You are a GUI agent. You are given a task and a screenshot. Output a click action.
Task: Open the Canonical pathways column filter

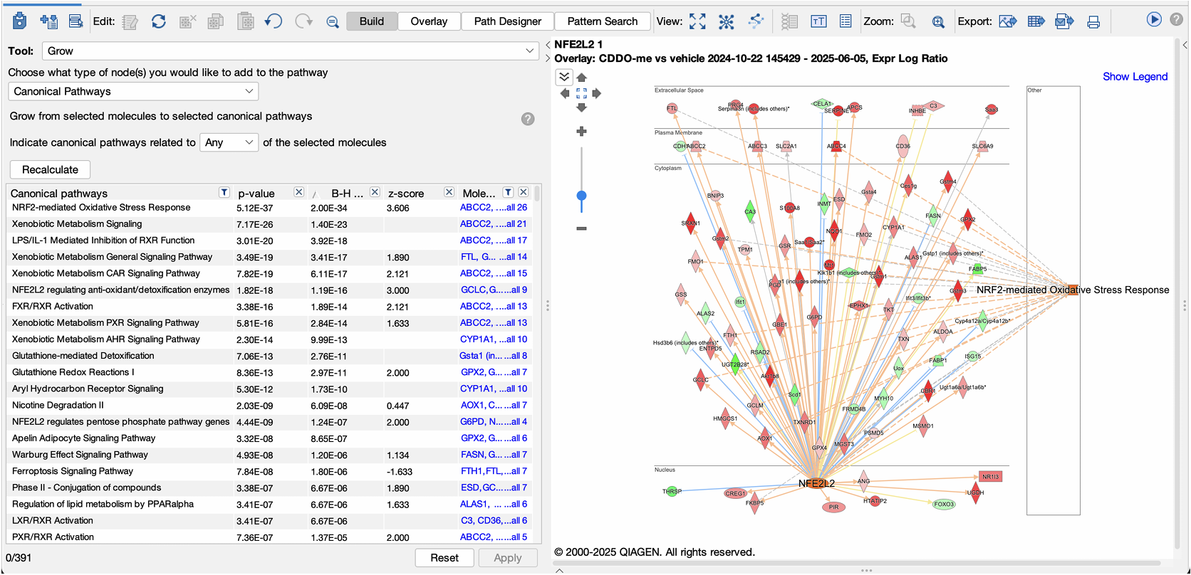coord(224,192)
